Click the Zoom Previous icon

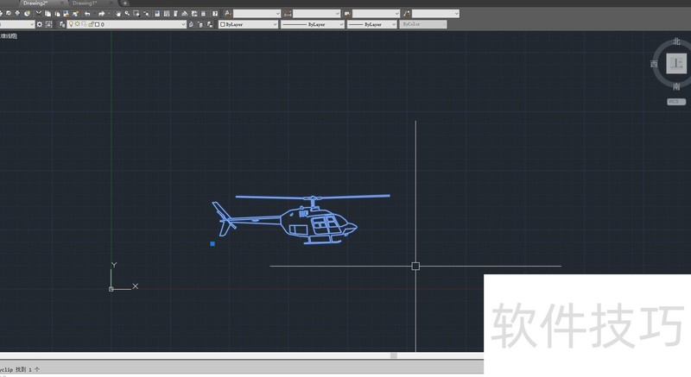146,14
